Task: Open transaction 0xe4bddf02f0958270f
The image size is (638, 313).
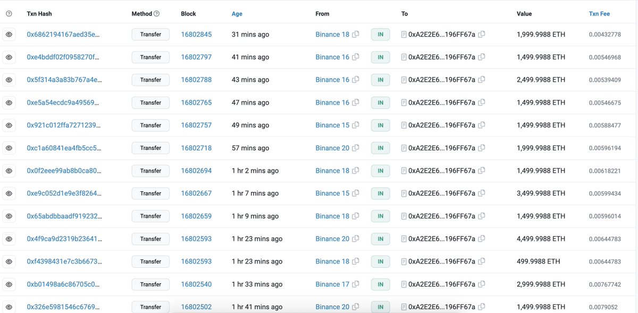Action: pyautogui.click(x=63, y=57)
